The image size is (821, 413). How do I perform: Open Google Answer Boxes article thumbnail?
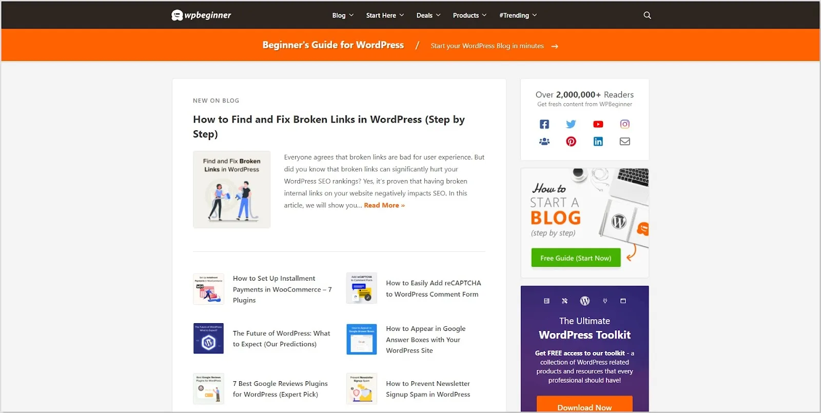point(362,339)
